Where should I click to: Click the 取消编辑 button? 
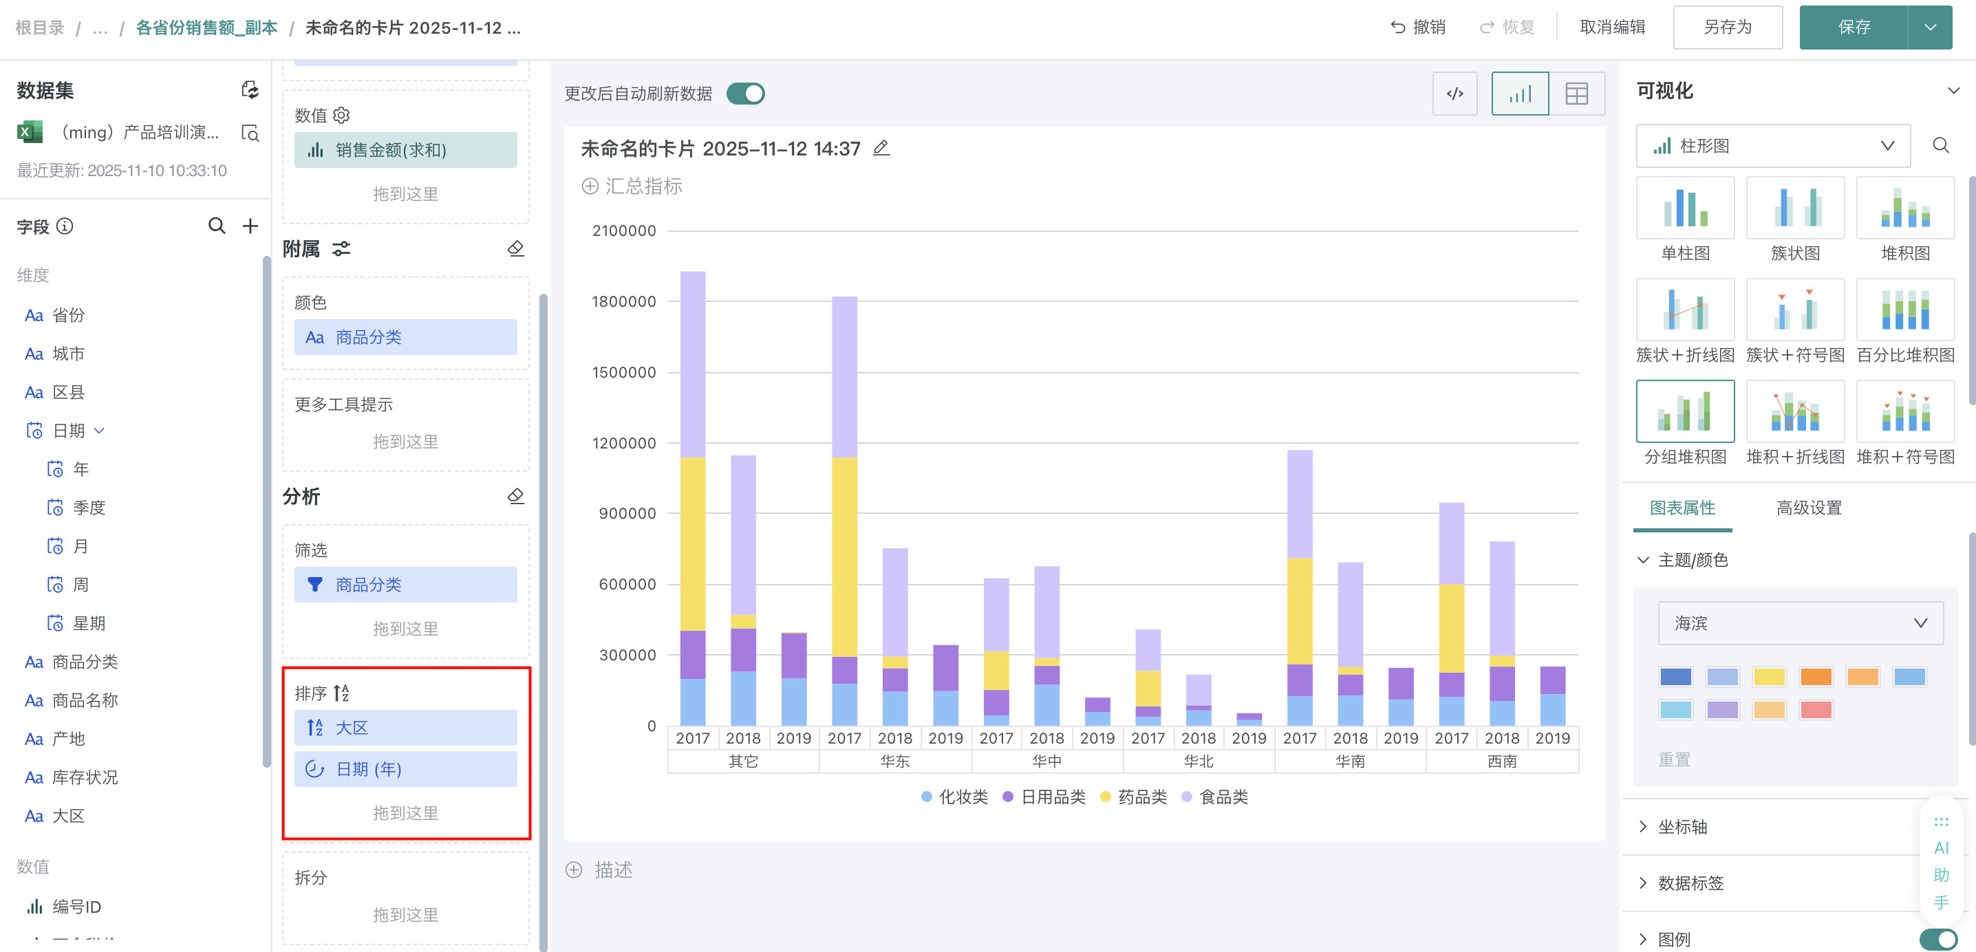tap(1613, 28)
